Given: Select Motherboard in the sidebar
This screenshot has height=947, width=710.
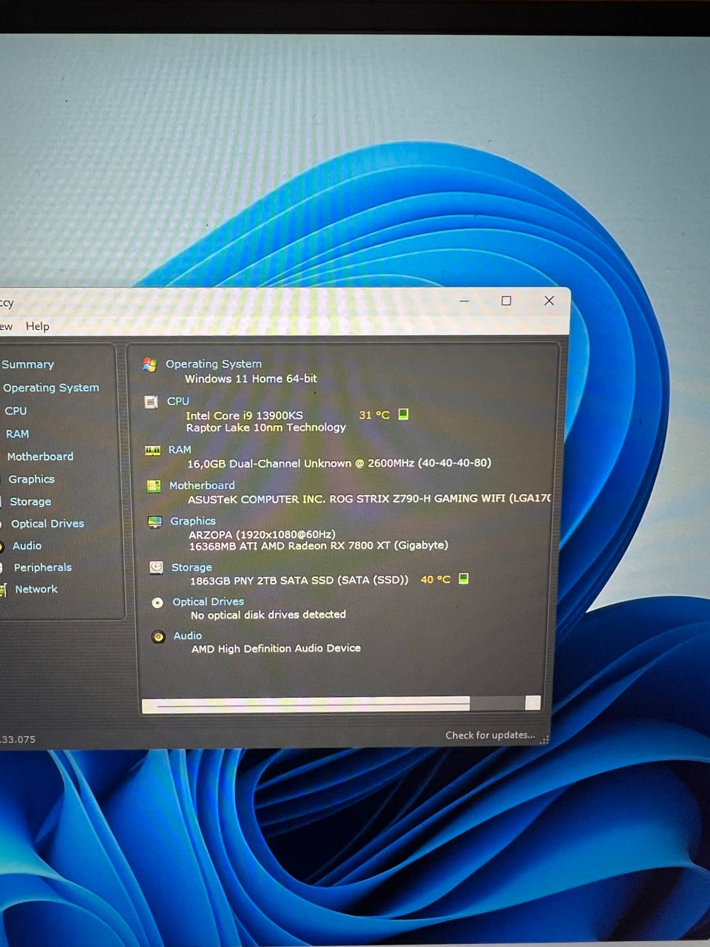Looking at the screenshot, I should (x=40, y=456).
